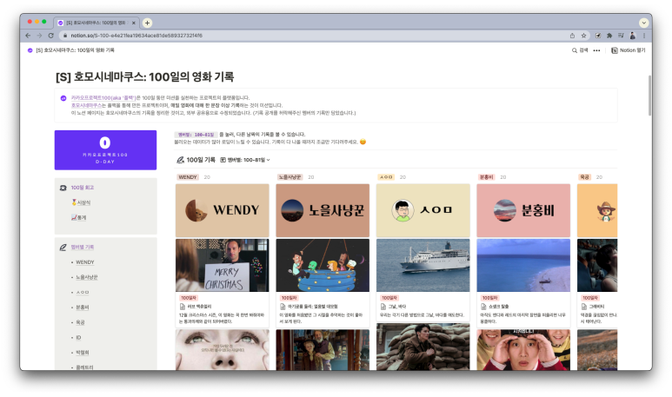
Task: Open the Chrome three-dot menu
Action: 643,36
